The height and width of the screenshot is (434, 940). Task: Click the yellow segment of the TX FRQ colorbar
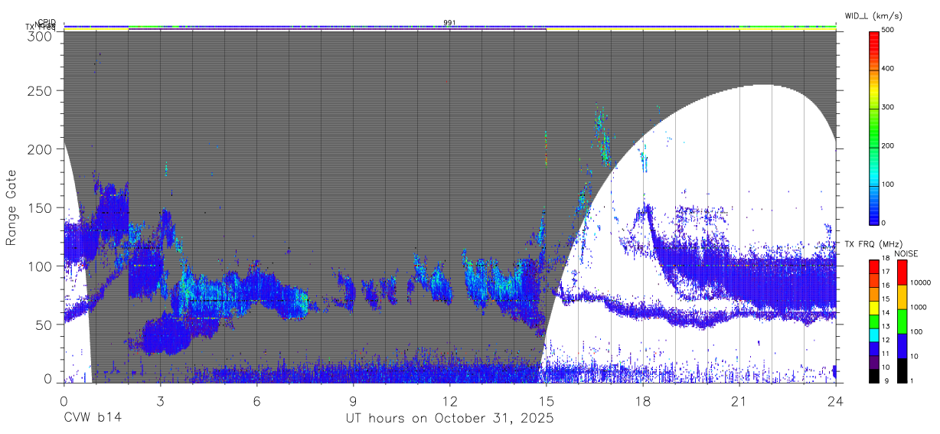[873, 308]
